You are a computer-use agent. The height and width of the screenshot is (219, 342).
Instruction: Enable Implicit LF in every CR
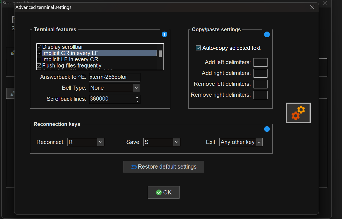point(39,59)
